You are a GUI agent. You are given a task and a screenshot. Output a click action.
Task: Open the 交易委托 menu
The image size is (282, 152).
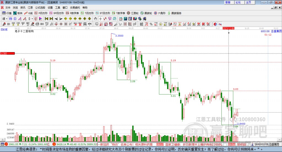coord(75,7)
